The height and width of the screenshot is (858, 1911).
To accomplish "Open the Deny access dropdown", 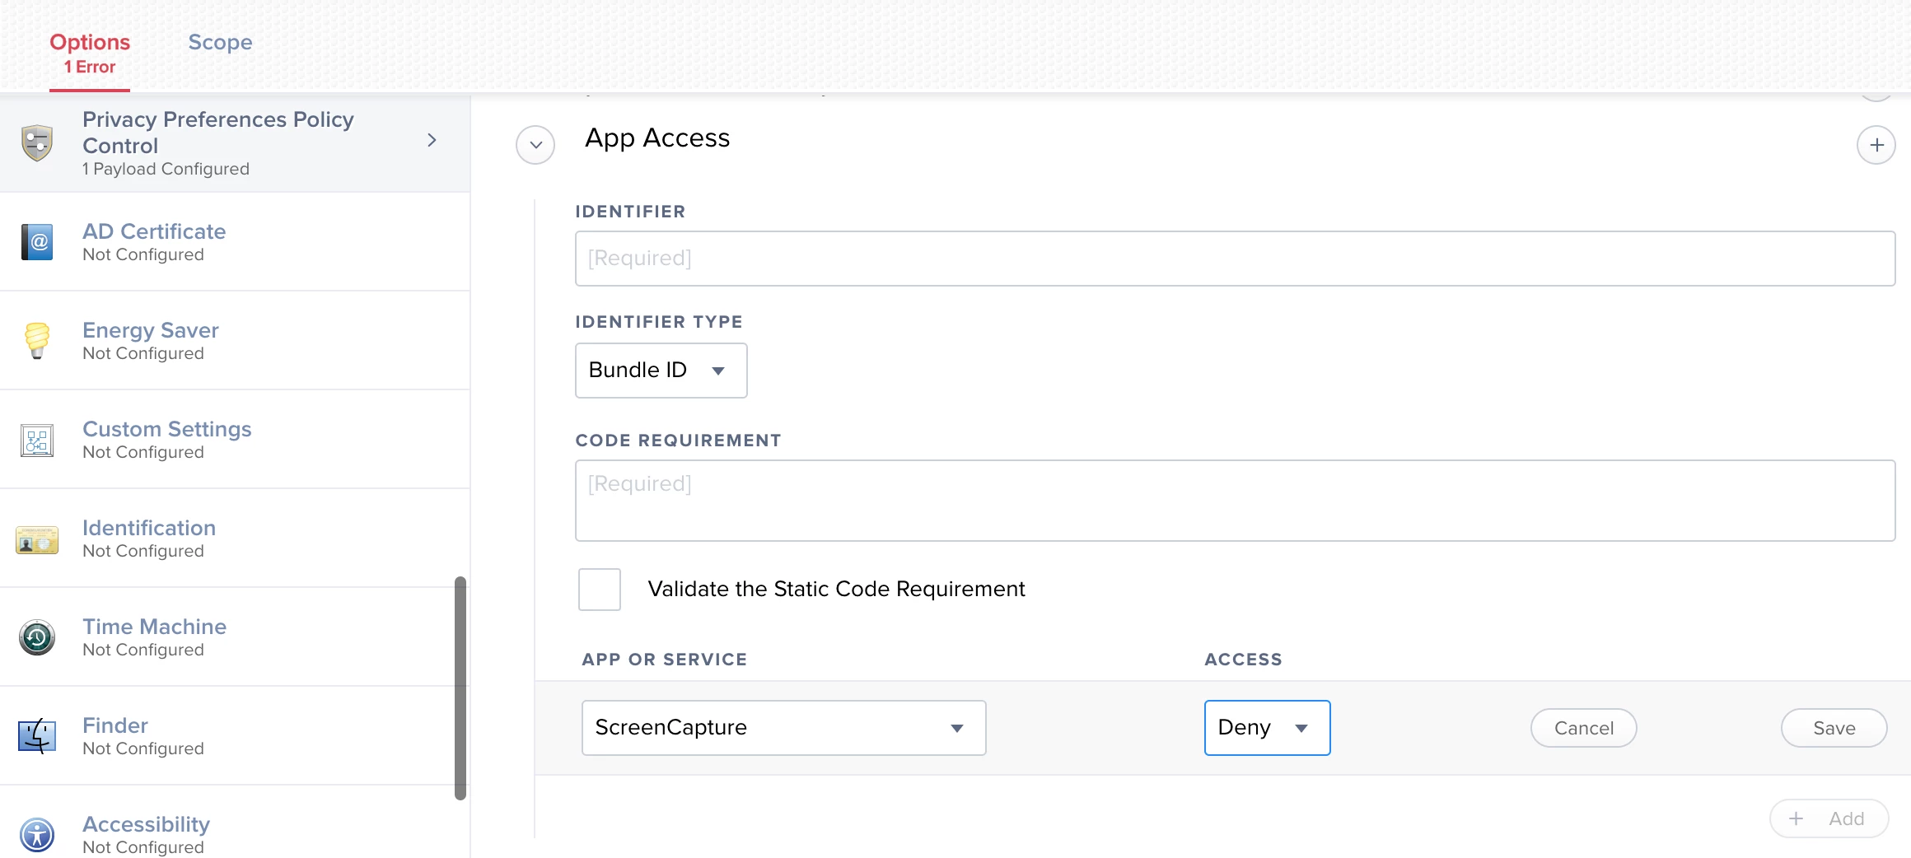I will (x=1268, y=728).
